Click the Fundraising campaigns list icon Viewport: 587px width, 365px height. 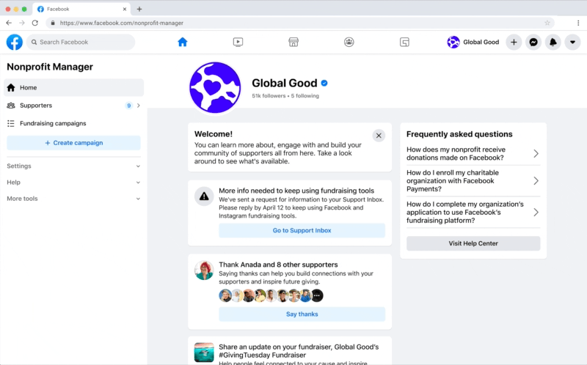point(11,123)
